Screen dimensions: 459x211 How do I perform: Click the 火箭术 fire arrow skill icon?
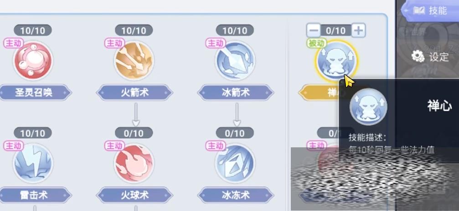[134, 61]
